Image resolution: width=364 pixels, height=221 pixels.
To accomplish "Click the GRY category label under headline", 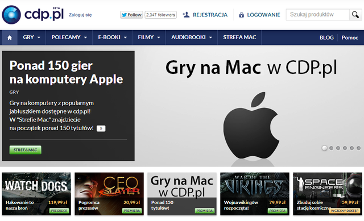I will pos(14,92).
